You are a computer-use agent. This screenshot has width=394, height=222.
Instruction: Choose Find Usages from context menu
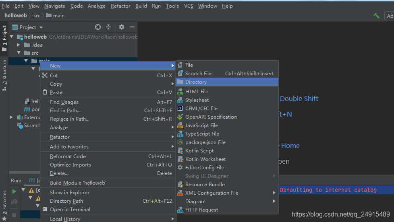108,102
